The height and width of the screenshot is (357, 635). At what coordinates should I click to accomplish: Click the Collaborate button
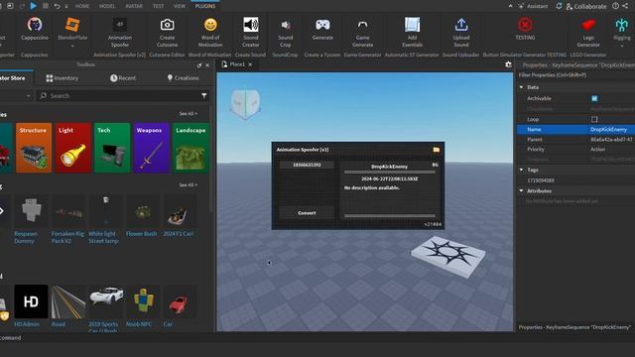(x=586, y=6)
